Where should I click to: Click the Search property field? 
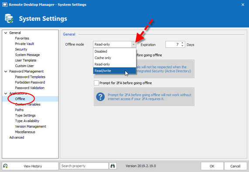tap(84, 166)
